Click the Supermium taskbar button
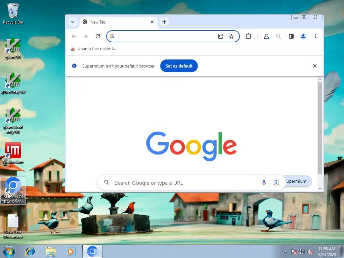Screen dimensions: 344x258 (92, 251)
